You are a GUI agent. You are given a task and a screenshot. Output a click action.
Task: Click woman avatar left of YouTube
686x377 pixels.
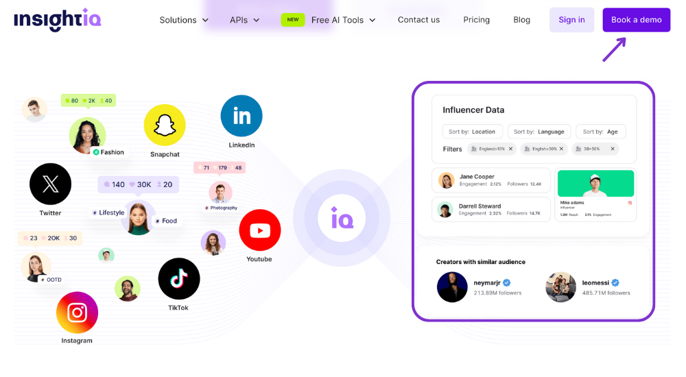[x=213, y=243]
